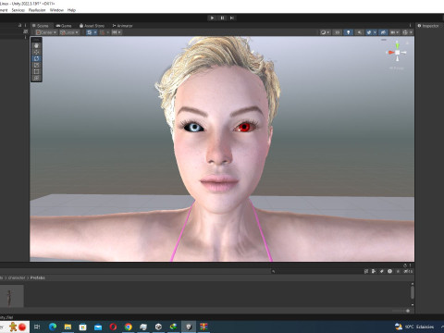Open the Local handle rotation dropdown
The height and width of the screenshot is (333, 444).
[69, 32]
